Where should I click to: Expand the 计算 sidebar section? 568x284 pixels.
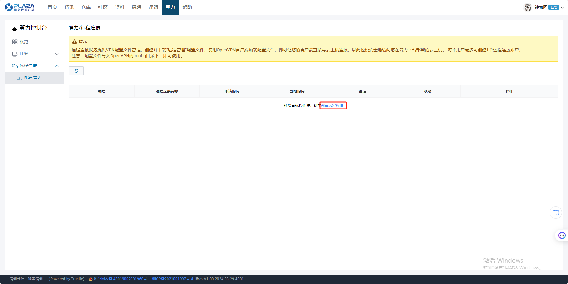tap(57, 54)
